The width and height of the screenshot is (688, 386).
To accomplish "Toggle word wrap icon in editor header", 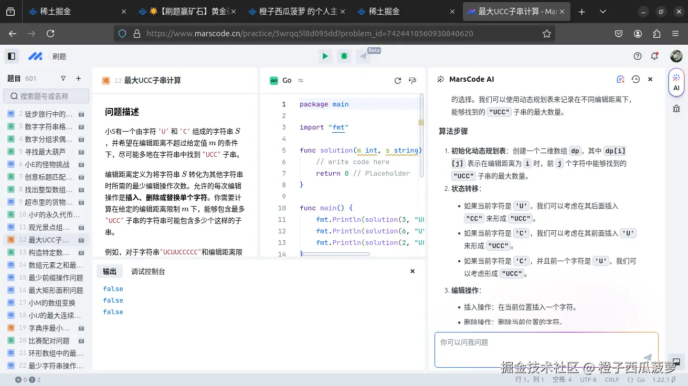I will pyautogui.click(x=412, y=80).
